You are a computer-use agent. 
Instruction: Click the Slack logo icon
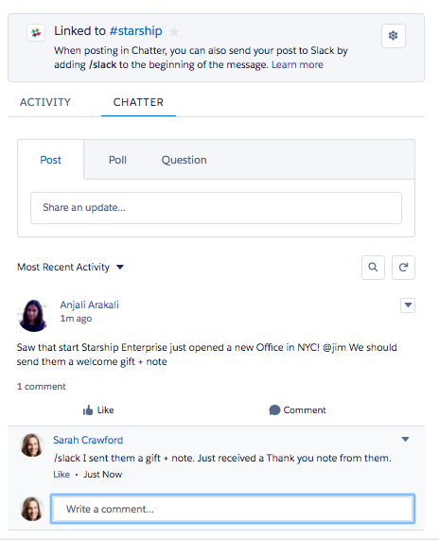(x=36, y=33)
